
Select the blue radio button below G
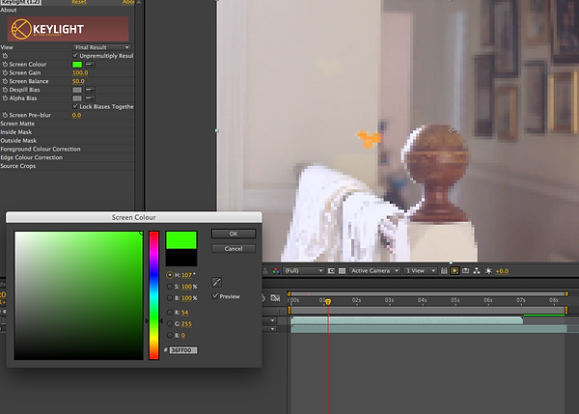(x=170, y=335)
